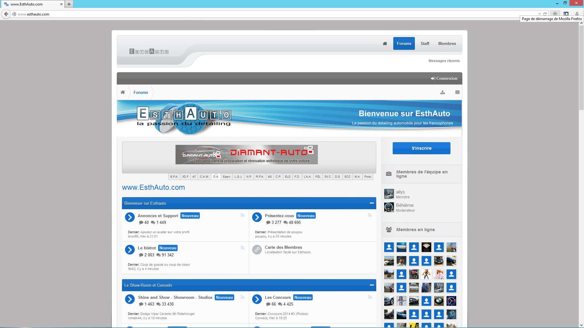Viewport: 584px width, 328px height.
Task: Open the sitemap tree icon in the breadcrumb bar
Action: pos(443,92)
